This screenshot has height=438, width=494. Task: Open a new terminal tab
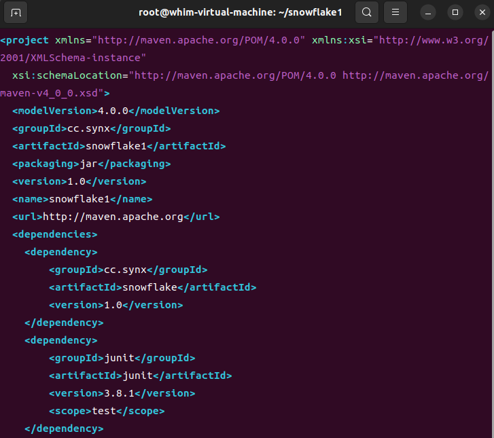pyautogui.click(x=16, y=13)
